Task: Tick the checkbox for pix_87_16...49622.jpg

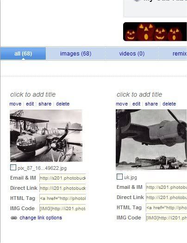Action: point(13,168)
